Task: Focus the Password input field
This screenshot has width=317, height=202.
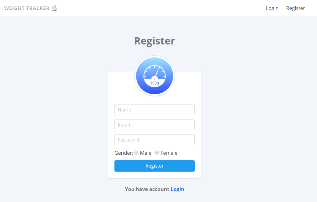Action: (x=155, y=140)
